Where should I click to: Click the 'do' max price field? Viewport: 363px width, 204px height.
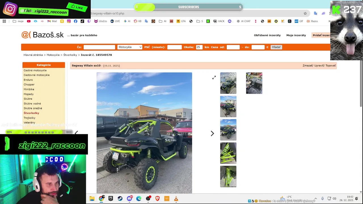click(258, 47)
